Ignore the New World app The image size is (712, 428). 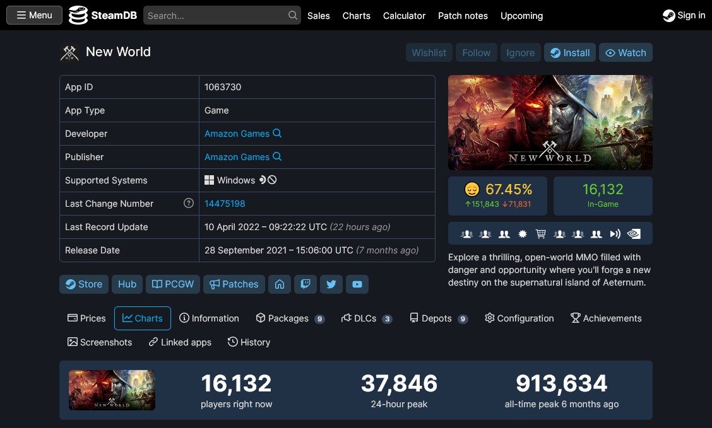coord(520,52)
